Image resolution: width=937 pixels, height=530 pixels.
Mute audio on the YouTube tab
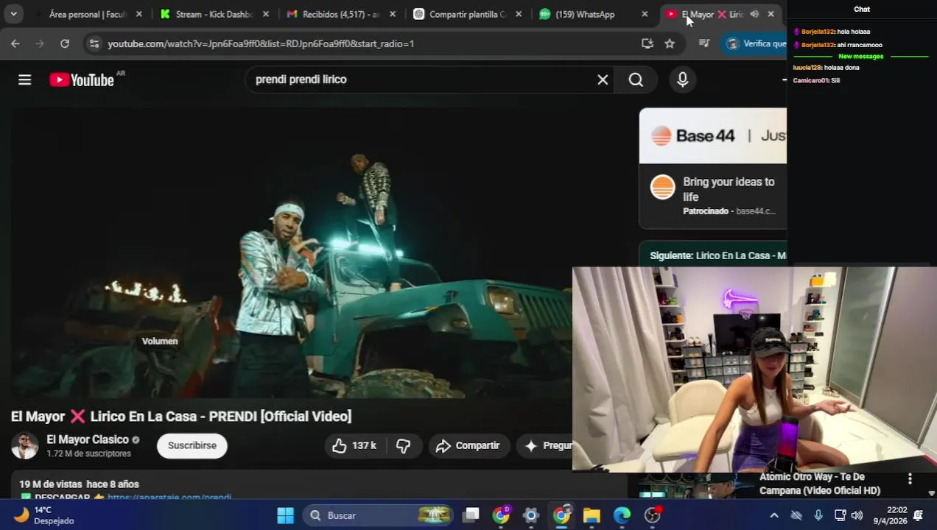click(754, 14)
